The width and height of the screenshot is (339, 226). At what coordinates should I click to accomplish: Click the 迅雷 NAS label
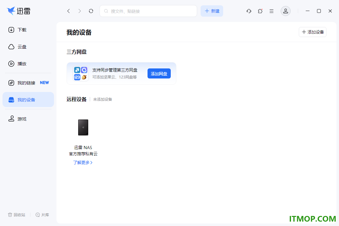click(x=83, y=148)
